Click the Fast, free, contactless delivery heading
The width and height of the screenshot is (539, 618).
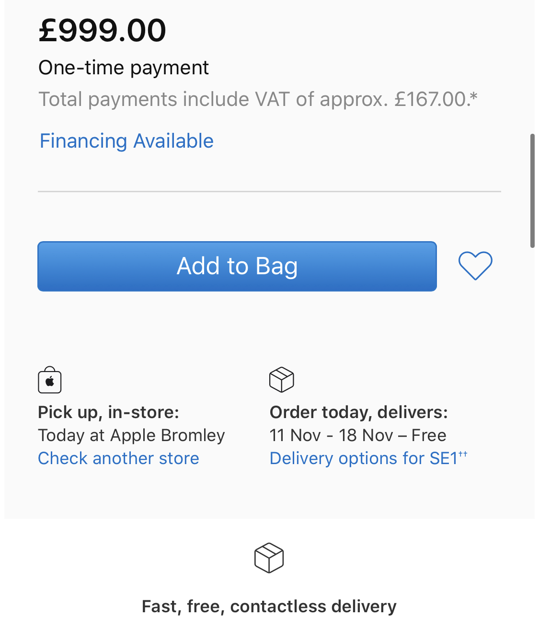269,606
